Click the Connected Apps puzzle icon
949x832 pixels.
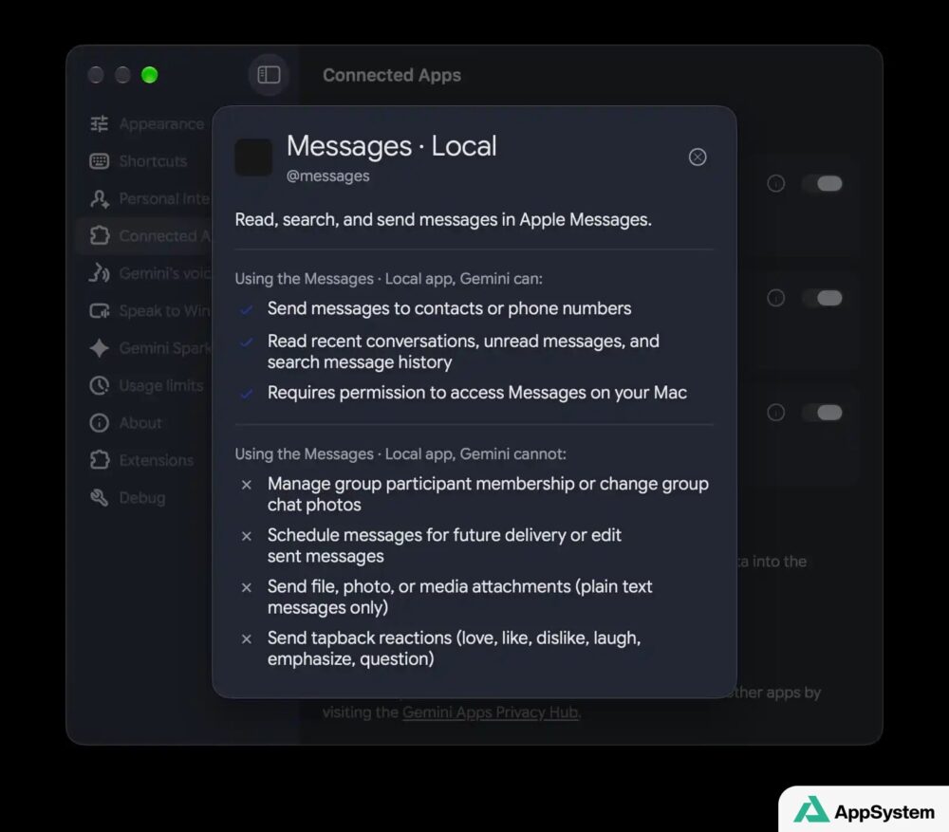point(100,236)
